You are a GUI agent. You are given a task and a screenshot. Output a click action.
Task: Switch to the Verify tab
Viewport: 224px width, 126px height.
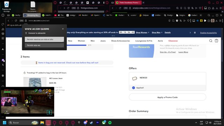click(16, 15)
